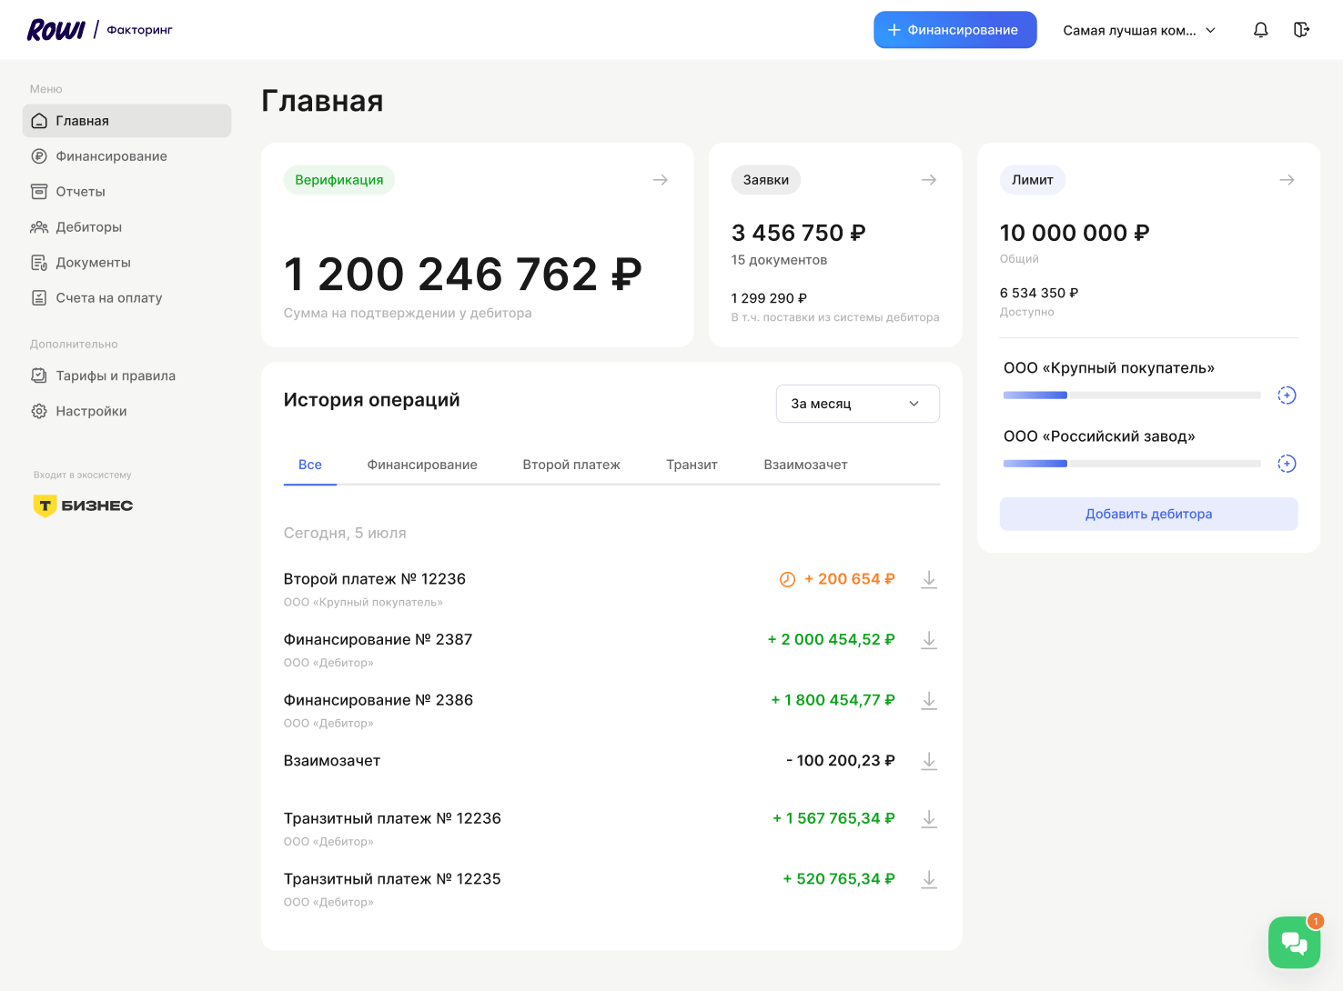Open the За месяц period dropdown
Screen dimensions: 1343x991
857,404
